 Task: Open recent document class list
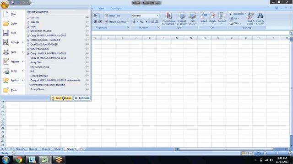pos(35,17)
